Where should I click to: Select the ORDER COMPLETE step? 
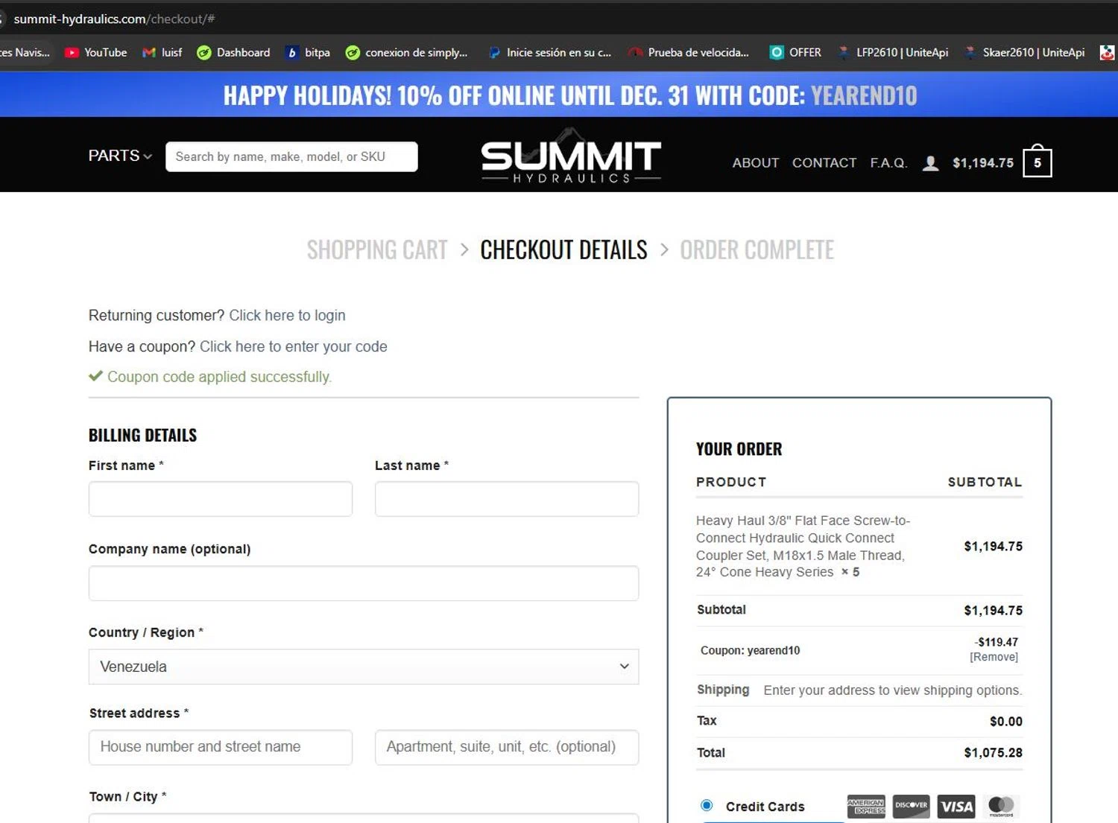point(757,250)
